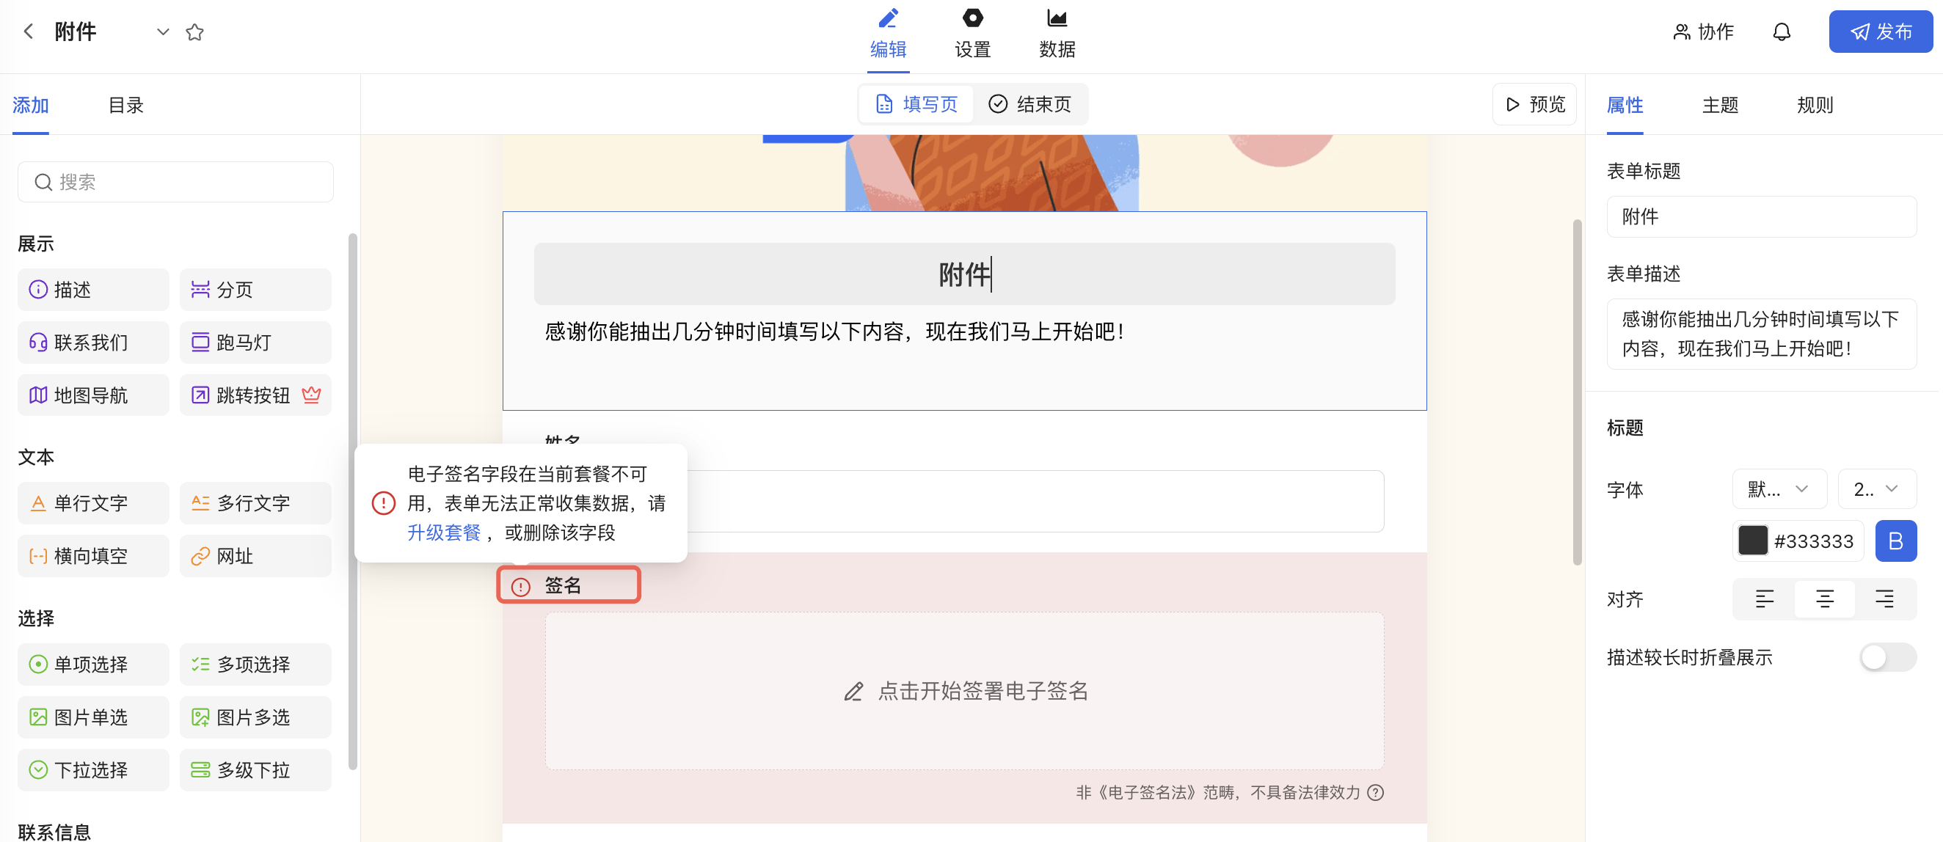Add the 跑马灯 carousel component
Screen dimensions: 1943x842
click(x=255, y=343)
